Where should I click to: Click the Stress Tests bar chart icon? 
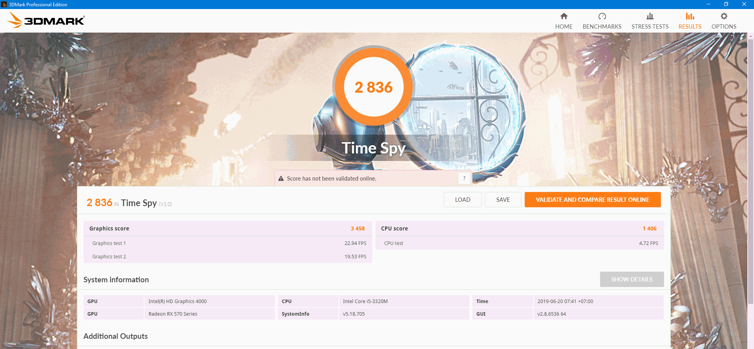pos(650,16)
